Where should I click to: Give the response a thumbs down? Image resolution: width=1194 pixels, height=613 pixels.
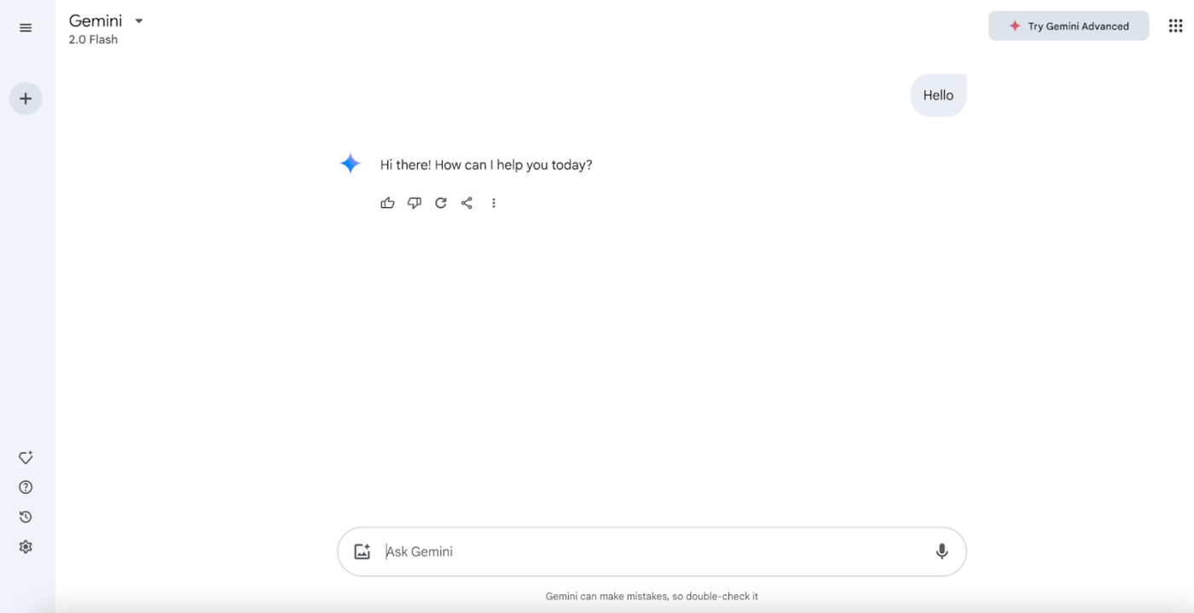414,203
